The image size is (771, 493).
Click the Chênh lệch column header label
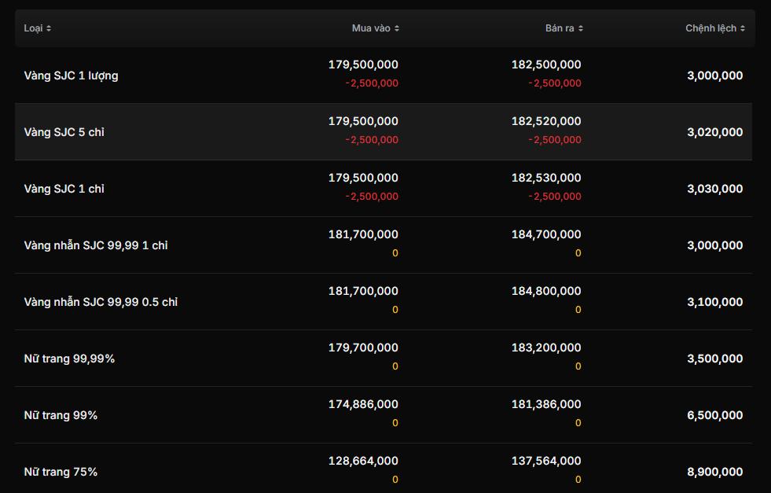[710, 28]
